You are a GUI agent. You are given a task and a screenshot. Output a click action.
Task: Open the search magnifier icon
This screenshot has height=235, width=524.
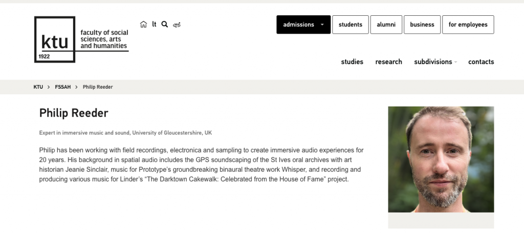click(165, 24)
